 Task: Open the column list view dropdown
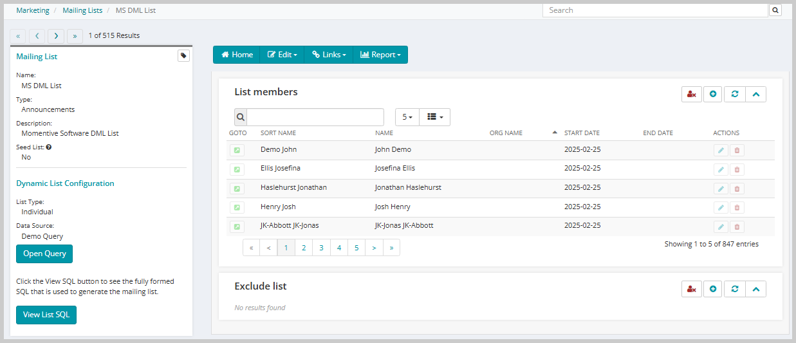pos(435,117)
